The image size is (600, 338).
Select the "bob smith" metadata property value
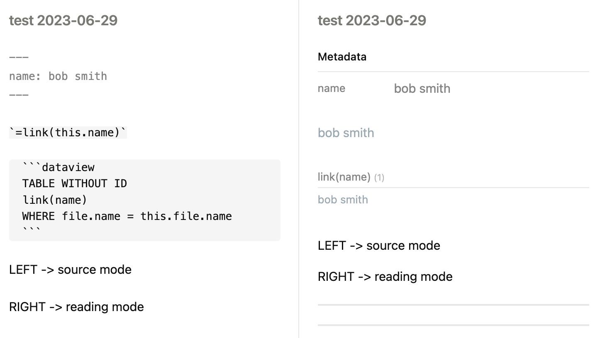click(x=422, y=89)
